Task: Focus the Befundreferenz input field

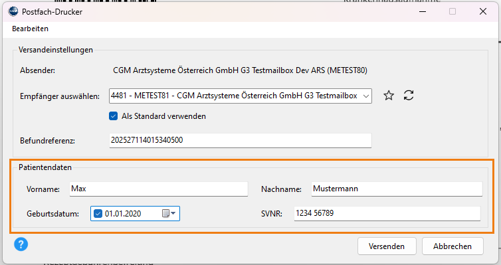Action: pyautogui.click(x=241, y=141)
